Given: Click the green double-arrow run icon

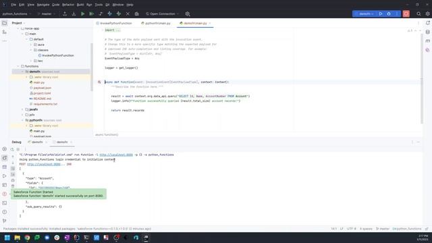Looking at the screenshot, I should 92,13.
